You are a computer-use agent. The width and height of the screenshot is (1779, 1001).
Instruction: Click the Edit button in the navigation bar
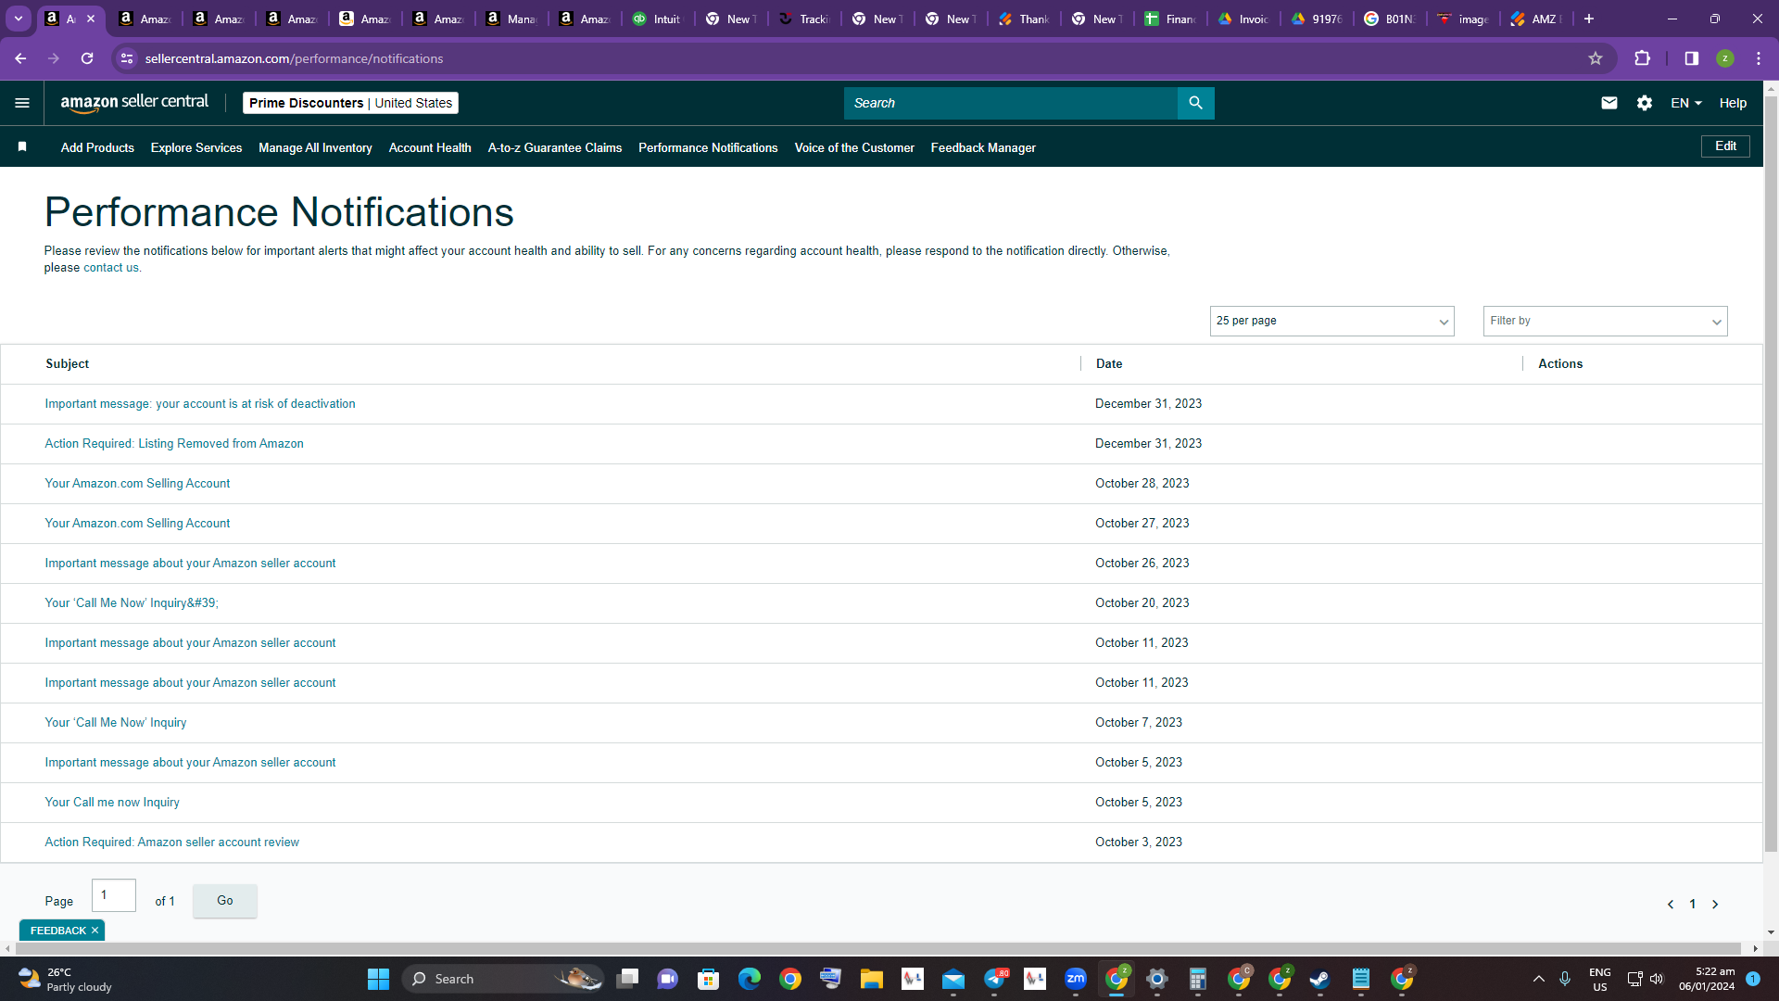click(x=1725, y=146)
